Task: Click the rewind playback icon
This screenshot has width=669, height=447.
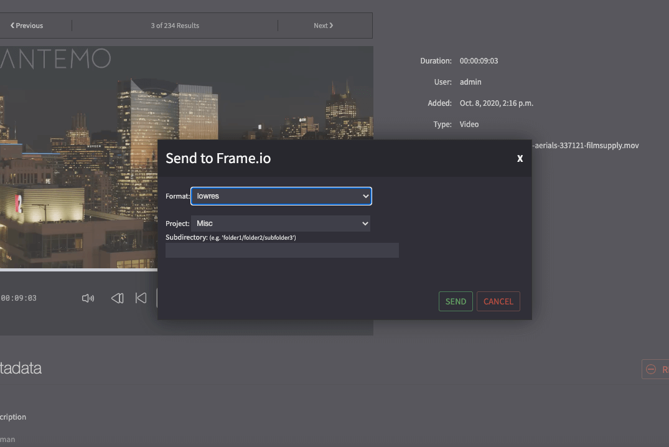Action: click(x=117, y=298)
